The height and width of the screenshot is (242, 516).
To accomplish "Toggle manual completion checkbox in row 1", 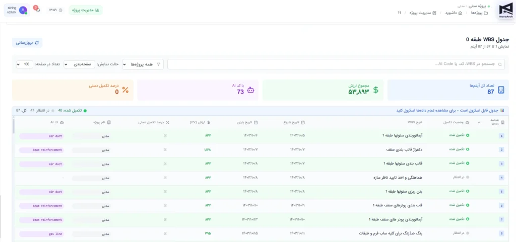I will point(165,135).
